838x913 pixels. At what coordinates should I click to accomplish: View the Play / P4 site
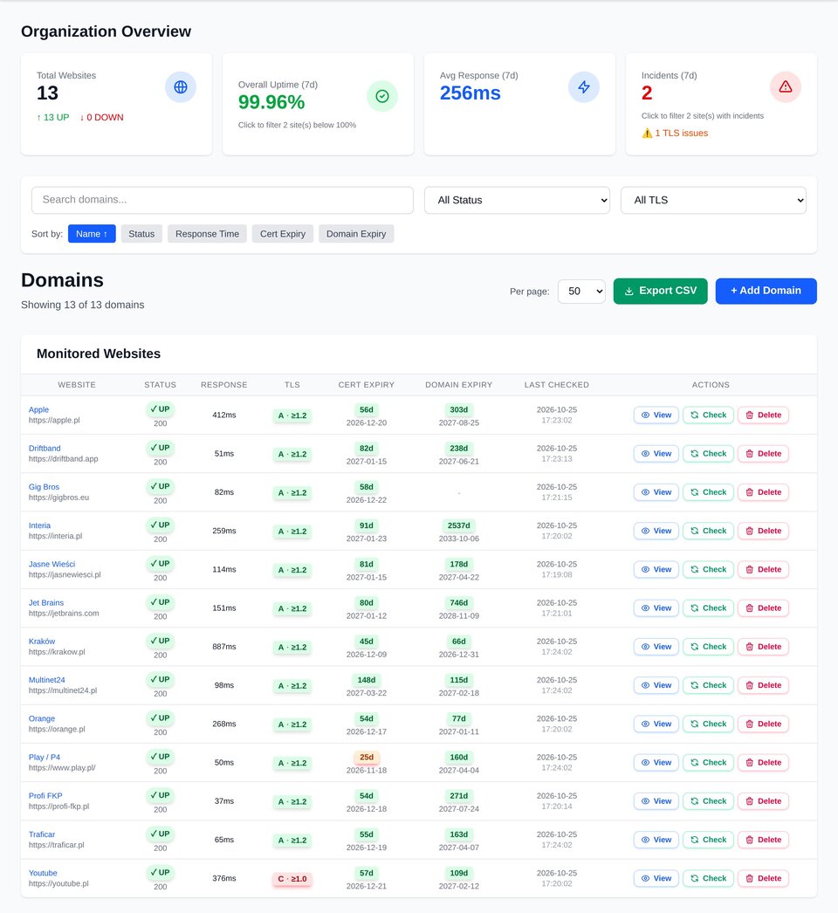tap(656, 763)
